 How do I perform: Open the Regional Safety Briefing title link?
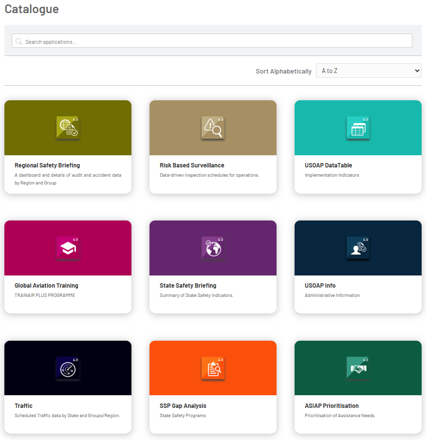click(47, 165)
